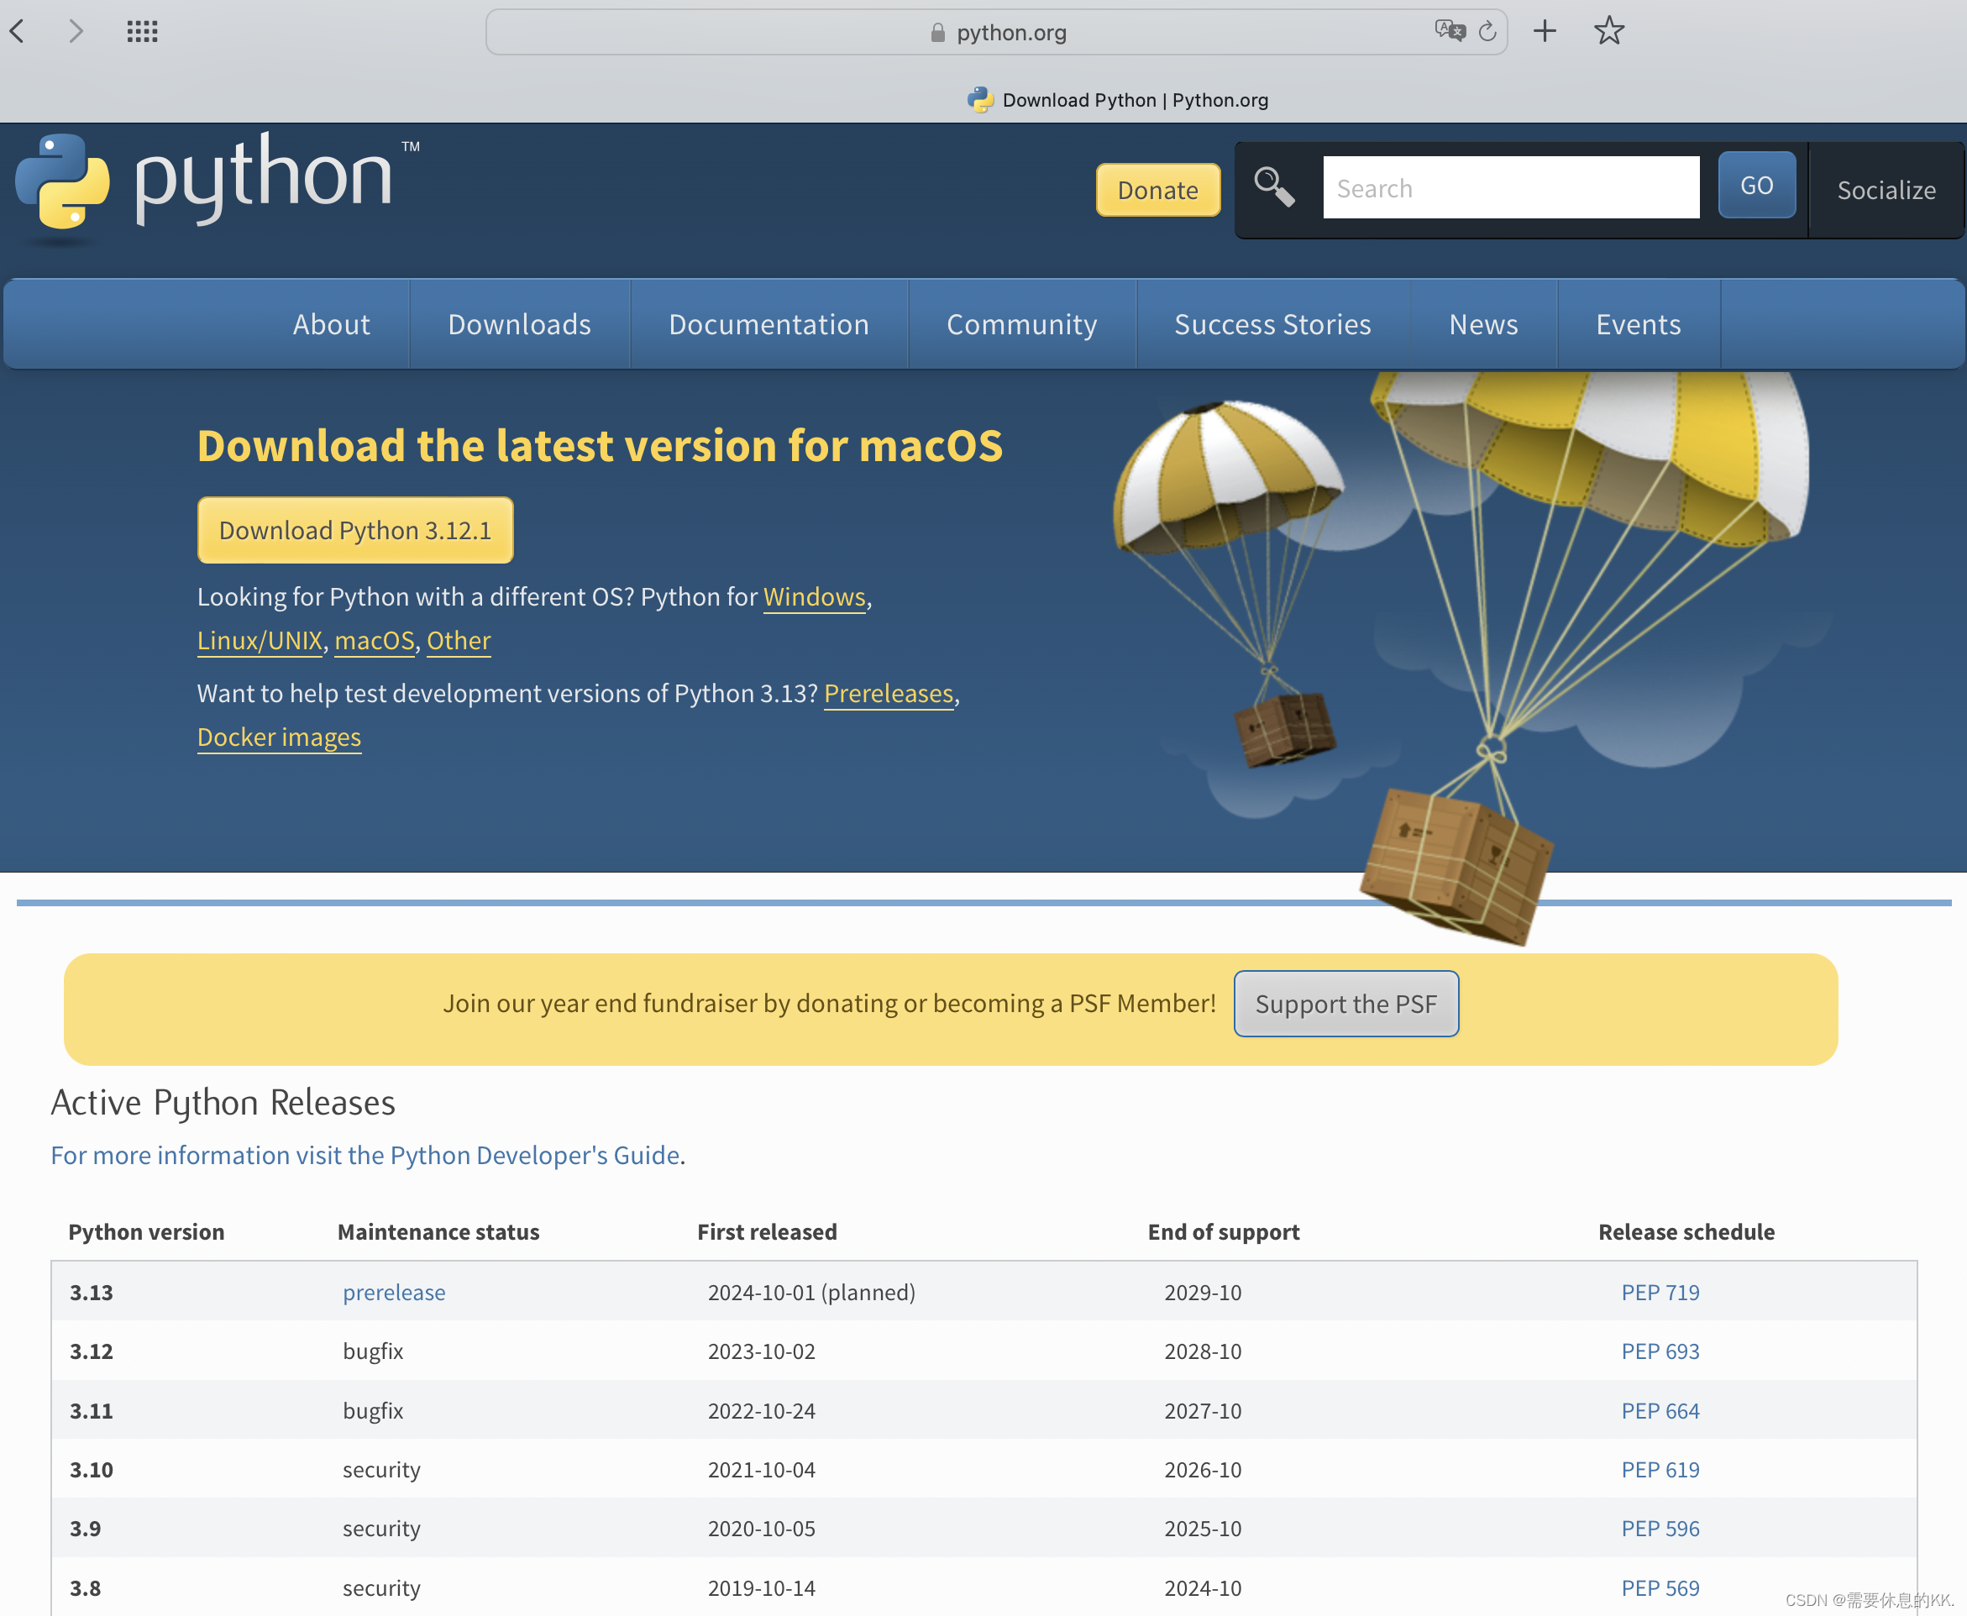
Task: Click the Active Python Releases heading
Action: click(x=223, y=1102)
